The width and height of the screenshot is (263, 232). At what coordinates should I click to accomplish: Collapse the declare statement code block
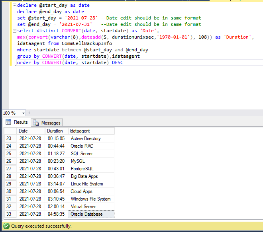(x=14, y=5)
